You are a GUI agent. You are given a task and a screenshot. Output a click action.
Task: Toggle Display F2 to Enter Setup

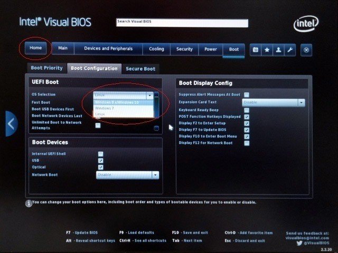[x=247, y=123]
